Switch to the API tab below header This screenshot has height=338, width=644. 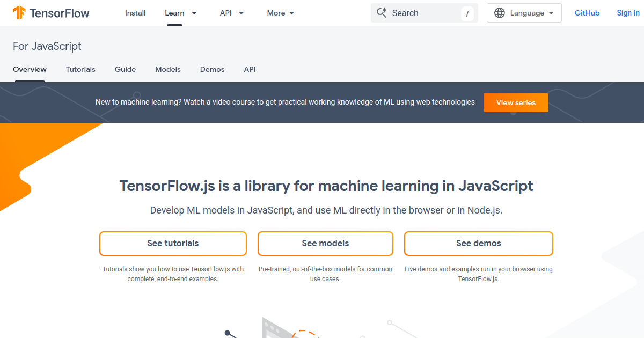250,69
